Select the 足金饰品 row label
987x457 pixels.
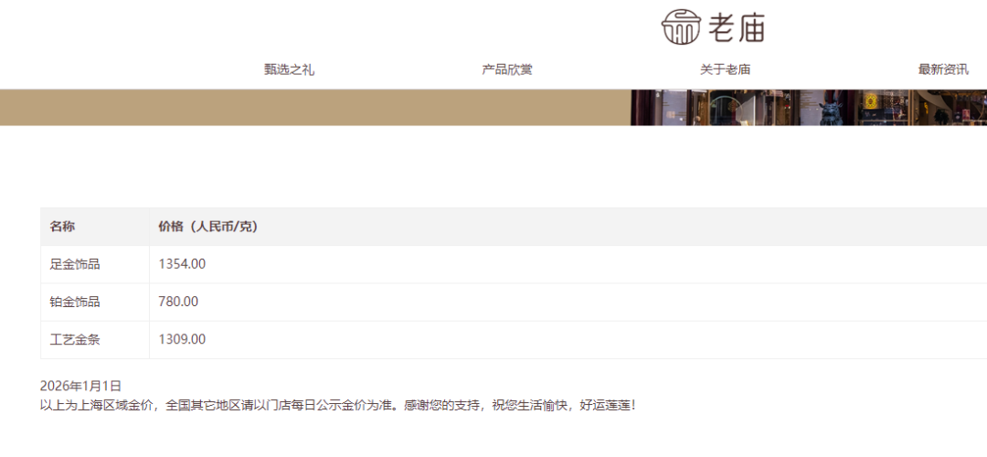tap(75, 264)
